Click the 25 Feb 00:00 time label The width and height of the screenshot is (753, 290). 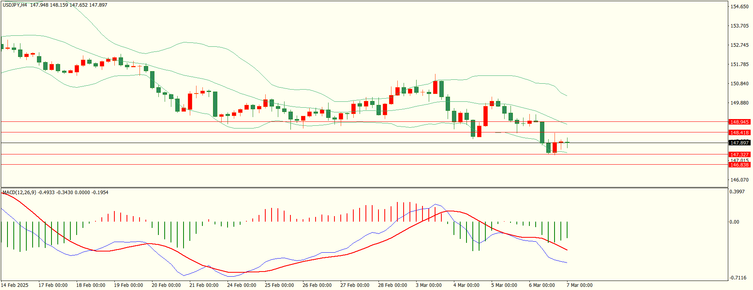279,285
